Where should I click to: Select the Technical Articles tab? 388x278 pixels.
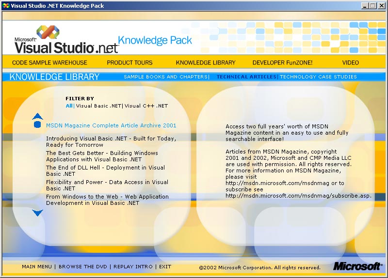246,77
